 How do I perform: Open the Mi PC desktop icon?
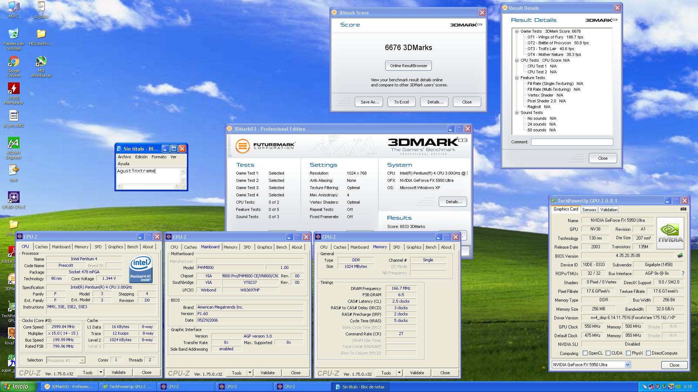click(13, 9)
